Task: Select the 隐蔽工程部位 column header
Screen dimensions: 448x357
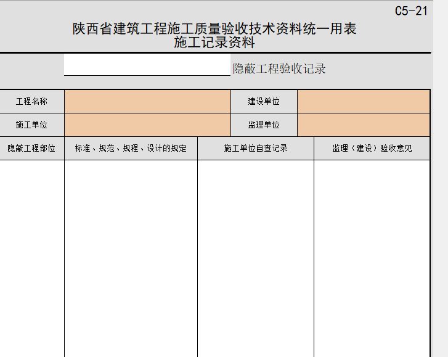Action: point(31,149)
